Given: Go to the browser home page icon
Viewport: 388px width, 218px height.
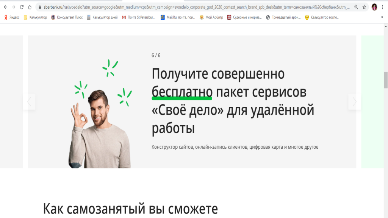Looking at the screenshot, I should pos(30,7).
